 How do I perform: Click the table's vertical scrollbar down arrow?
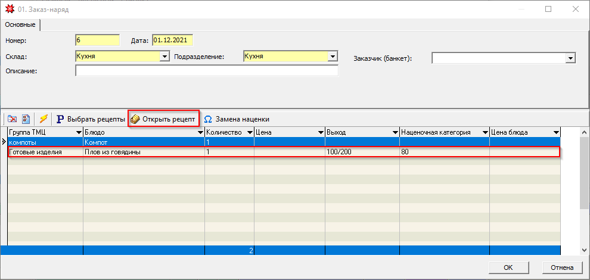pos(585,250)
